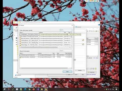The width and height of the screenshot is (122, 91).
Task: Click warning icon beside Derek Clegg row
Action: (x=20, y=45)
